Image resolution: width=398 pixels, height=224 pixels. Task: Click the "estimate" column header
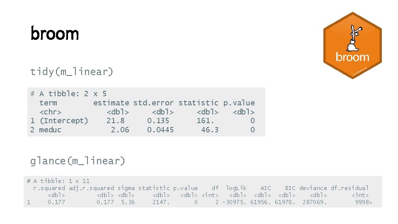coord(111,103)
